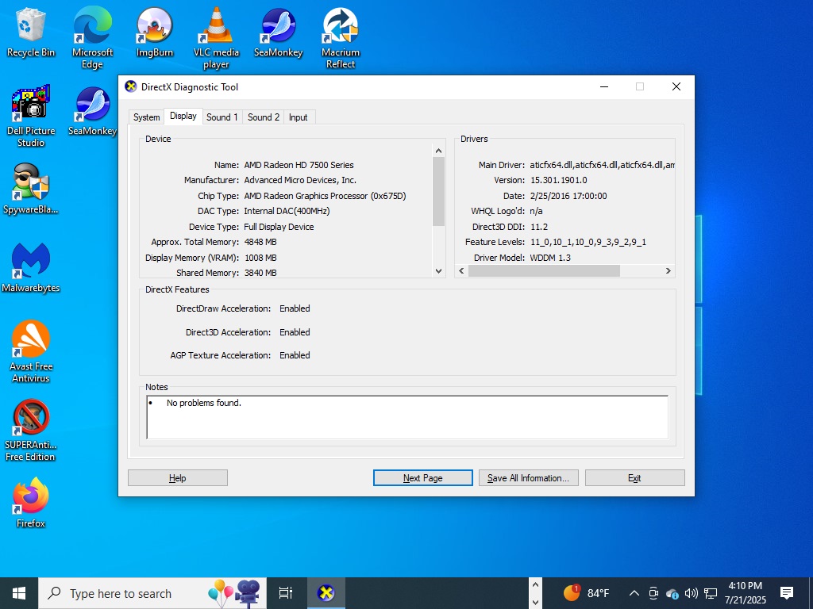Go to the Input tab
The width and height of the screenshot is (813, 609).
point(299,117)
